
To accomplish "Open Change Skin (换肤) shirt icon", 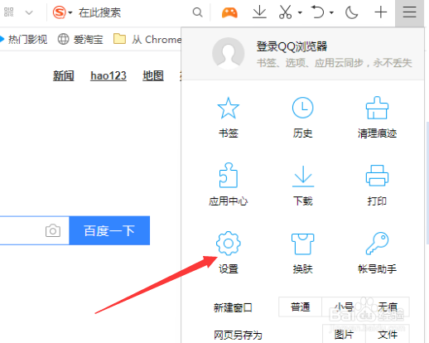I will tap(302, 244).
